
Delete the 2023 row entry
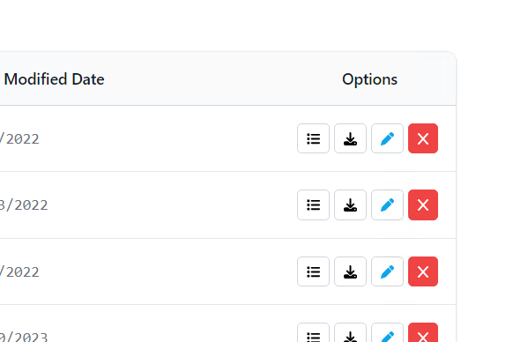[423, 333]
